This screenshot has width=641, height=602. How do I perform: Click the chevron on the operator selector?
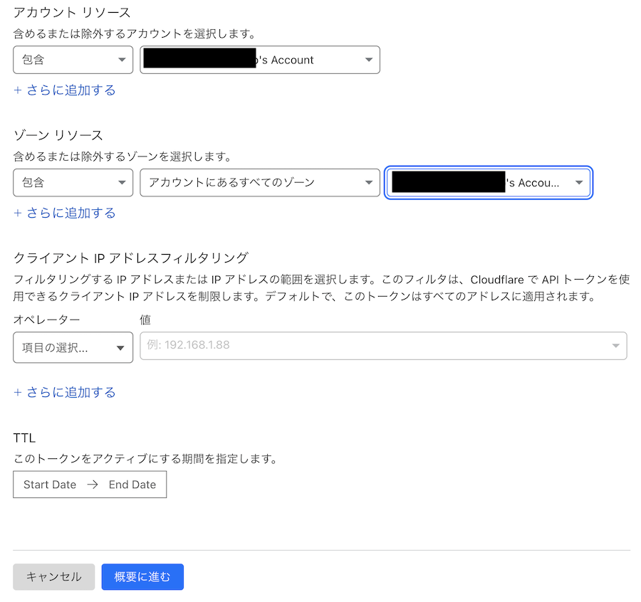121,347
